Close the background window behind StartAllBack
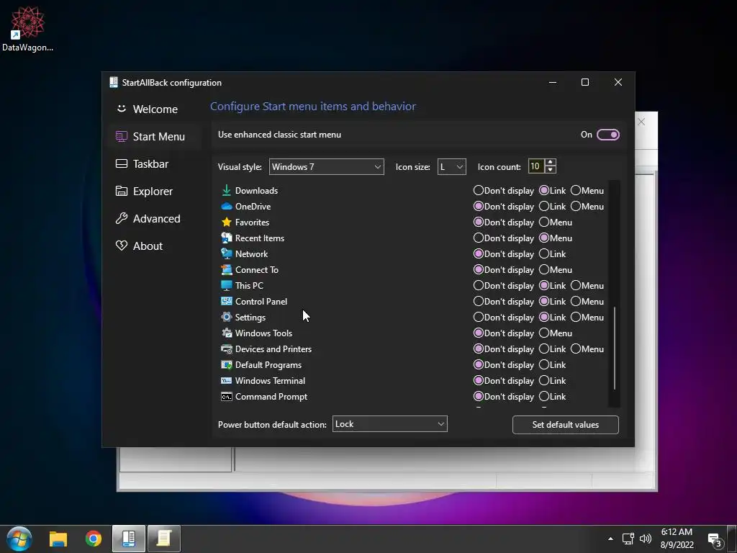The height and width of the screenshot is (553, 737). pyautogui.click(x=641, y=122)
